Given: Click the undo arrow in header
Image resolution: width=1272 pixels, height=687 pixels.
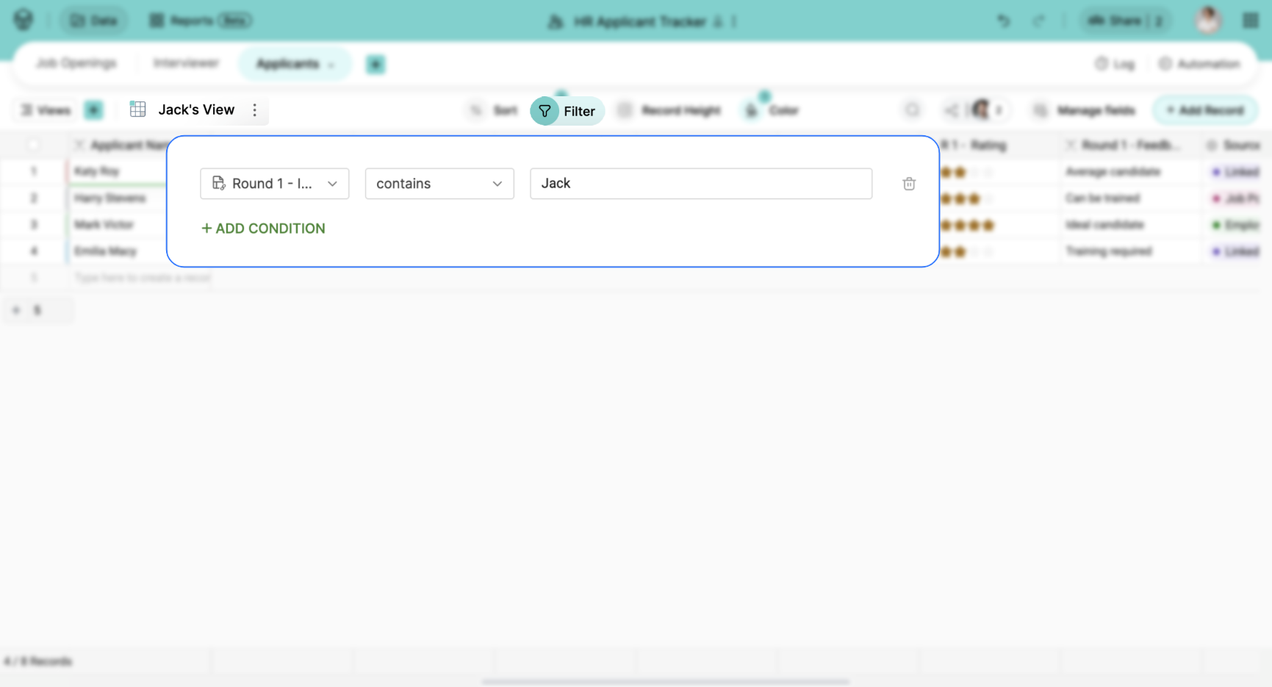Looking at the screenshot, I should click(x=1003, y=21).
